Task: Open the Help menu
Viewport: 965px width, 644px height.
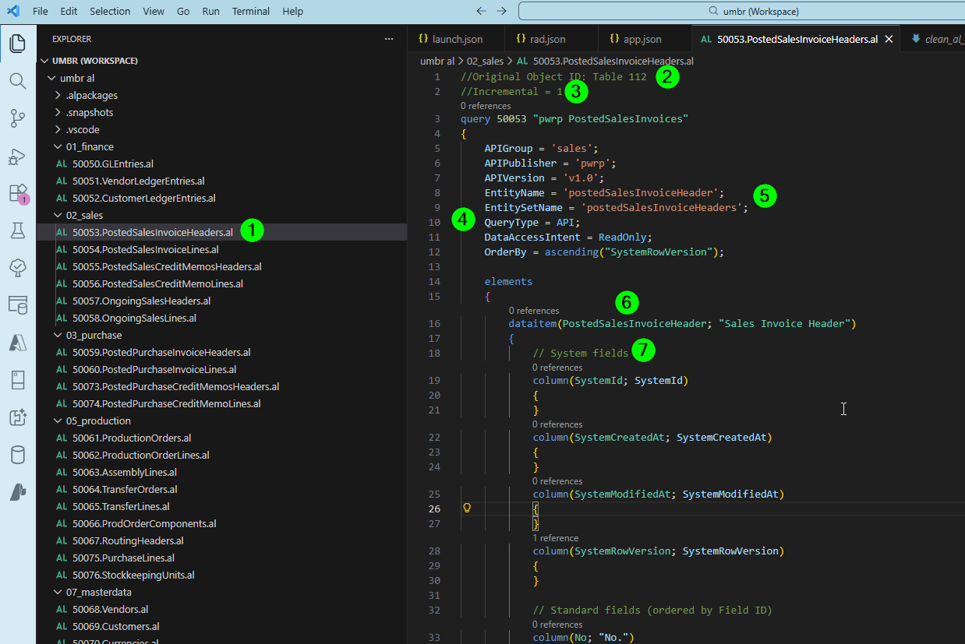Action: click(292, 11)
